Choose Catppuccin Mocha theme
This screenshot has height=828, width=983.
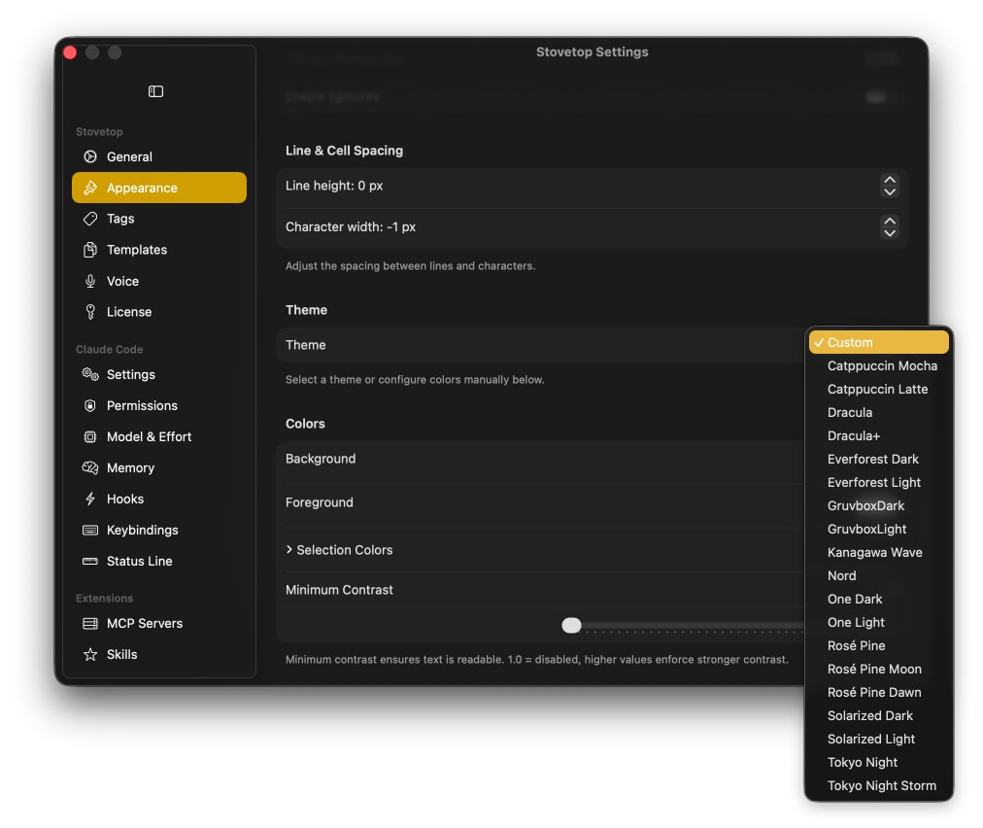[878, 365]
